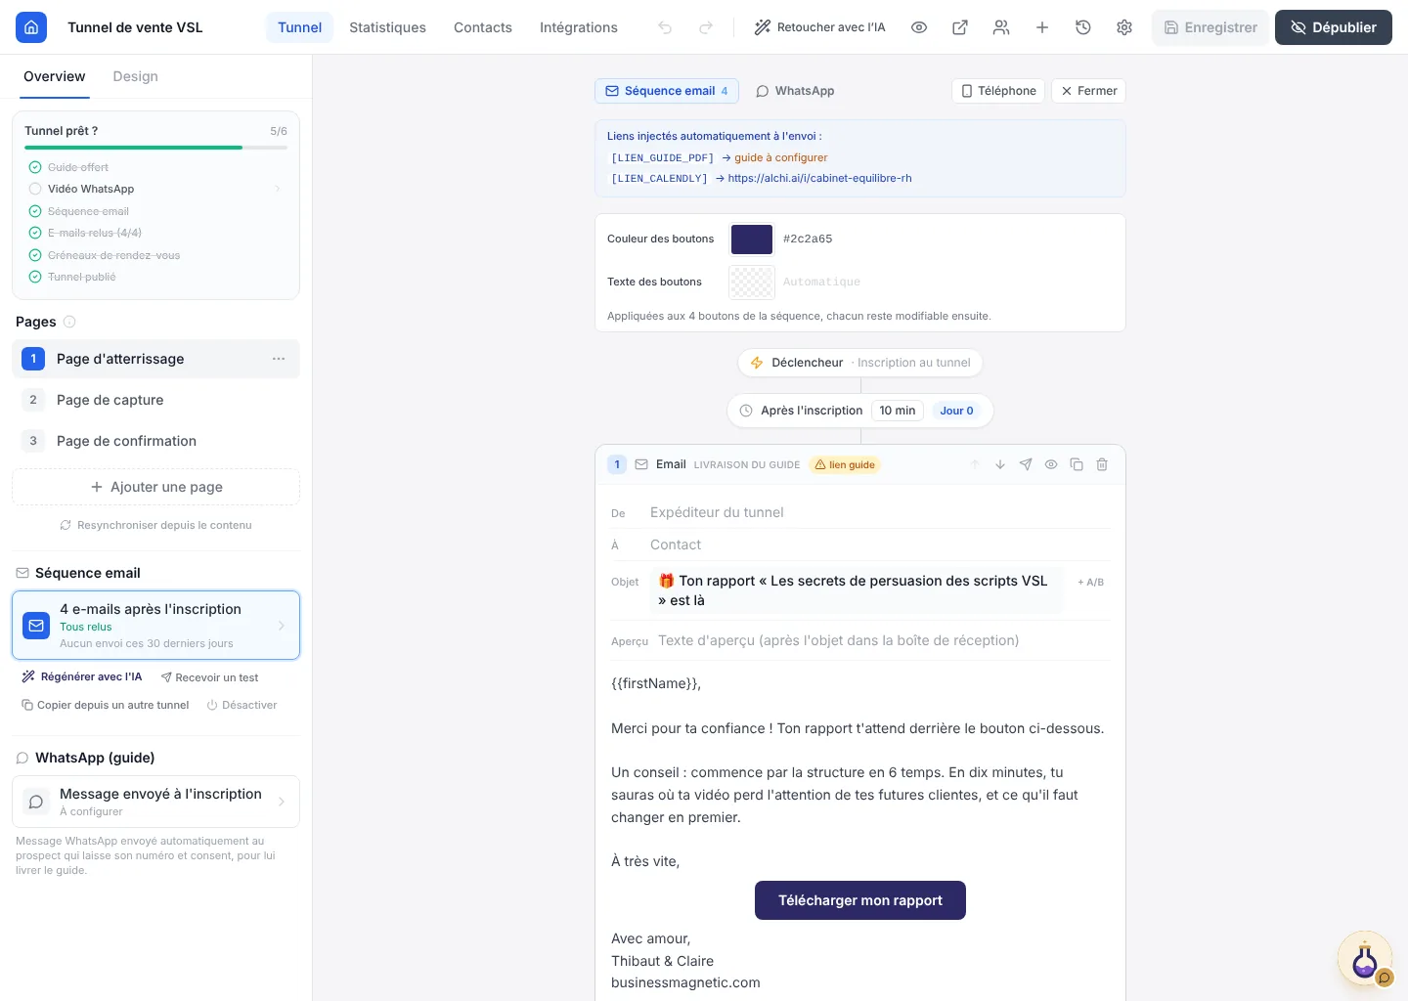Expand Message envoyé à l'inscription card
Viewport: 1408px width, 1001px height.
pyautogui.click(x=155, y=802)
